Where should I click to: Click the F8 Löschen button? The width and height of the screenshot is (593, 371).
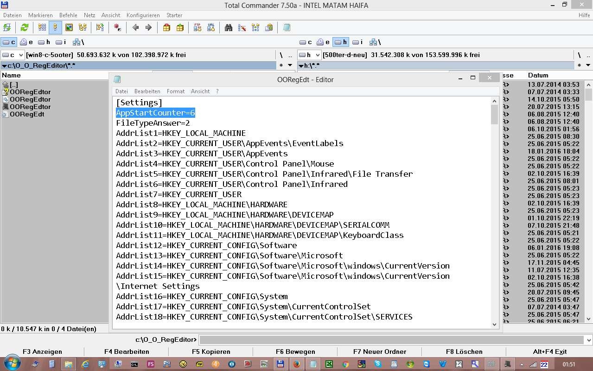tap(464, 352)
